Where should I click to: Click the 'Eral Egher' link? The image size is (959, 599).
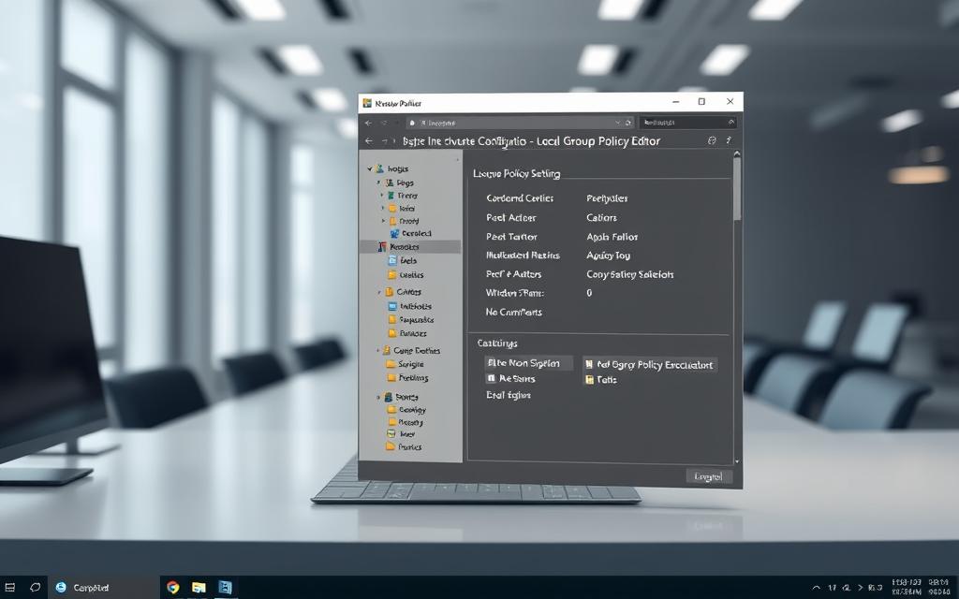coord(509,396)
